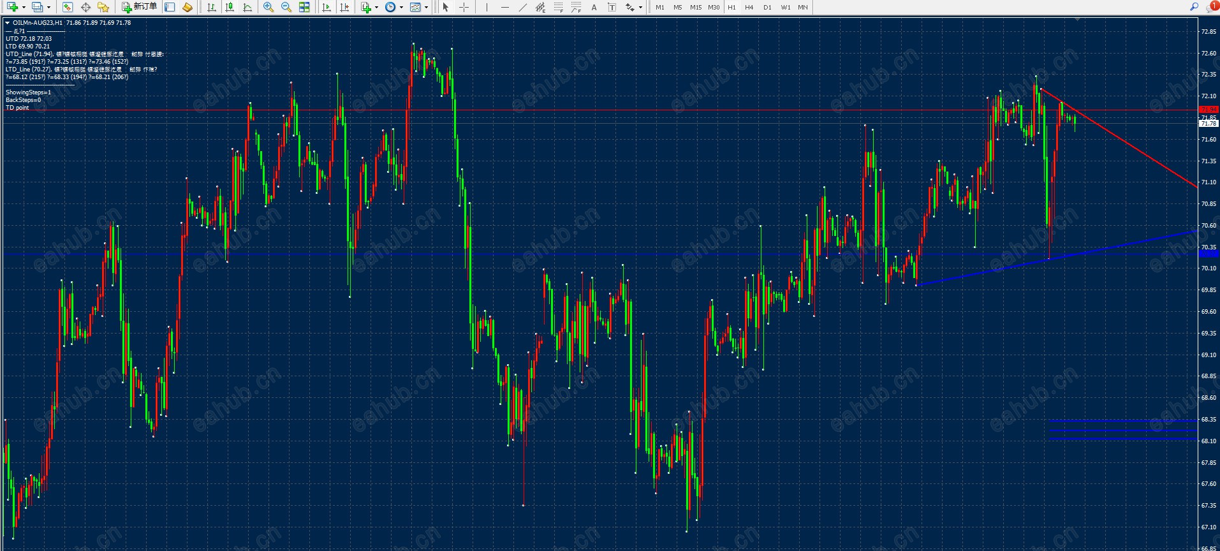Switch to M15 timeframe

click(x=696, y=7)
